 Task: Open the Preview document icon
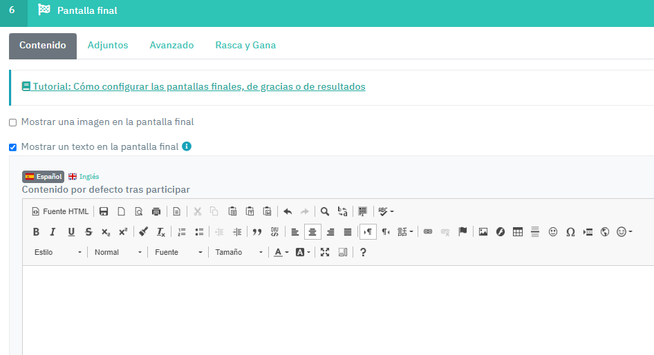coord(139,211)
